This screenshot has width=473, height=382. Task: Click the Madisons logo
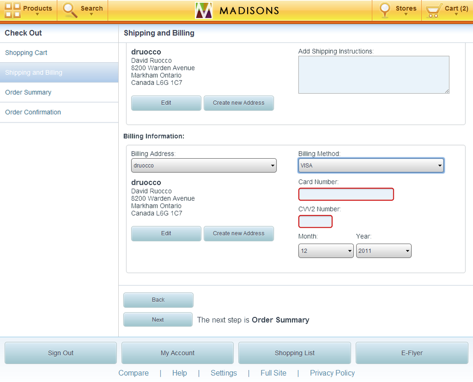(204, 10)
